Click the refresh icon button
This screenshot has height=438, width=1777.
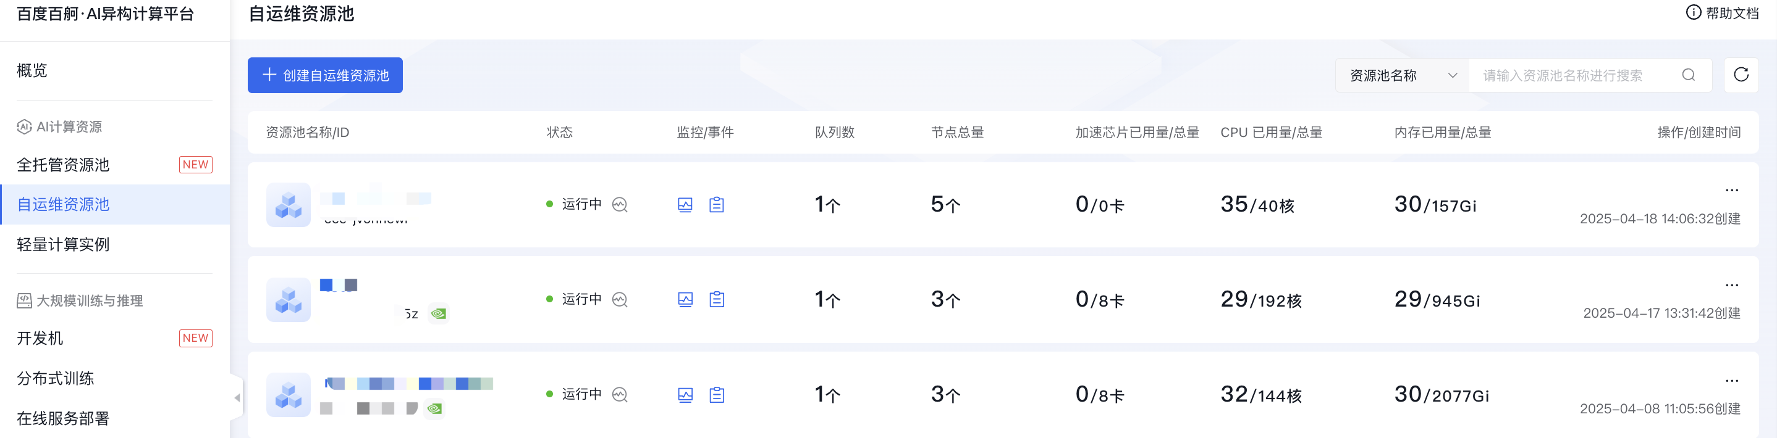[x=1741, y=75]
